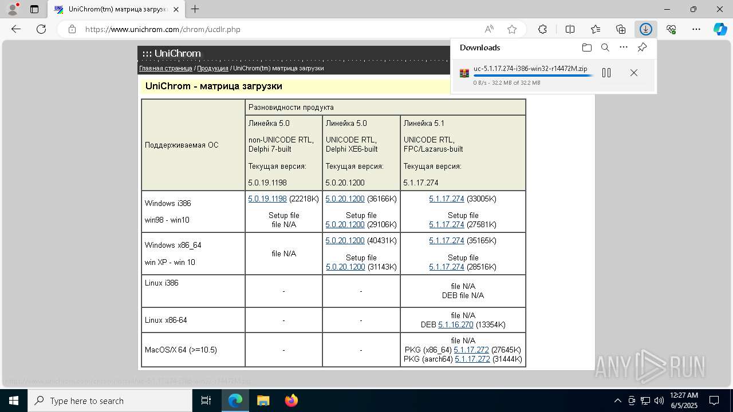Select the 'Поддерживаемая ОС' header cell
The width and height of the screenshot is (733, 412).
coord(193,145)
